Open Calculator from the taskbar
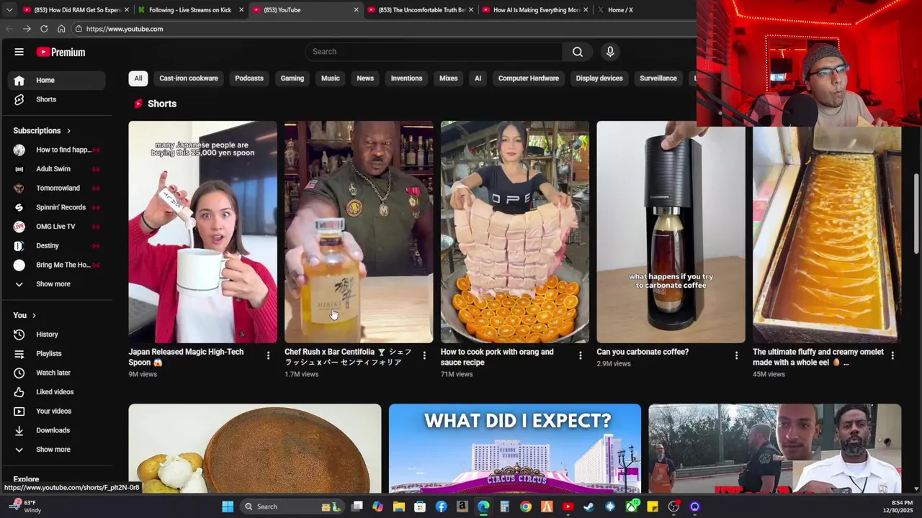Screen dimensions: 922x518 [505, 506]
